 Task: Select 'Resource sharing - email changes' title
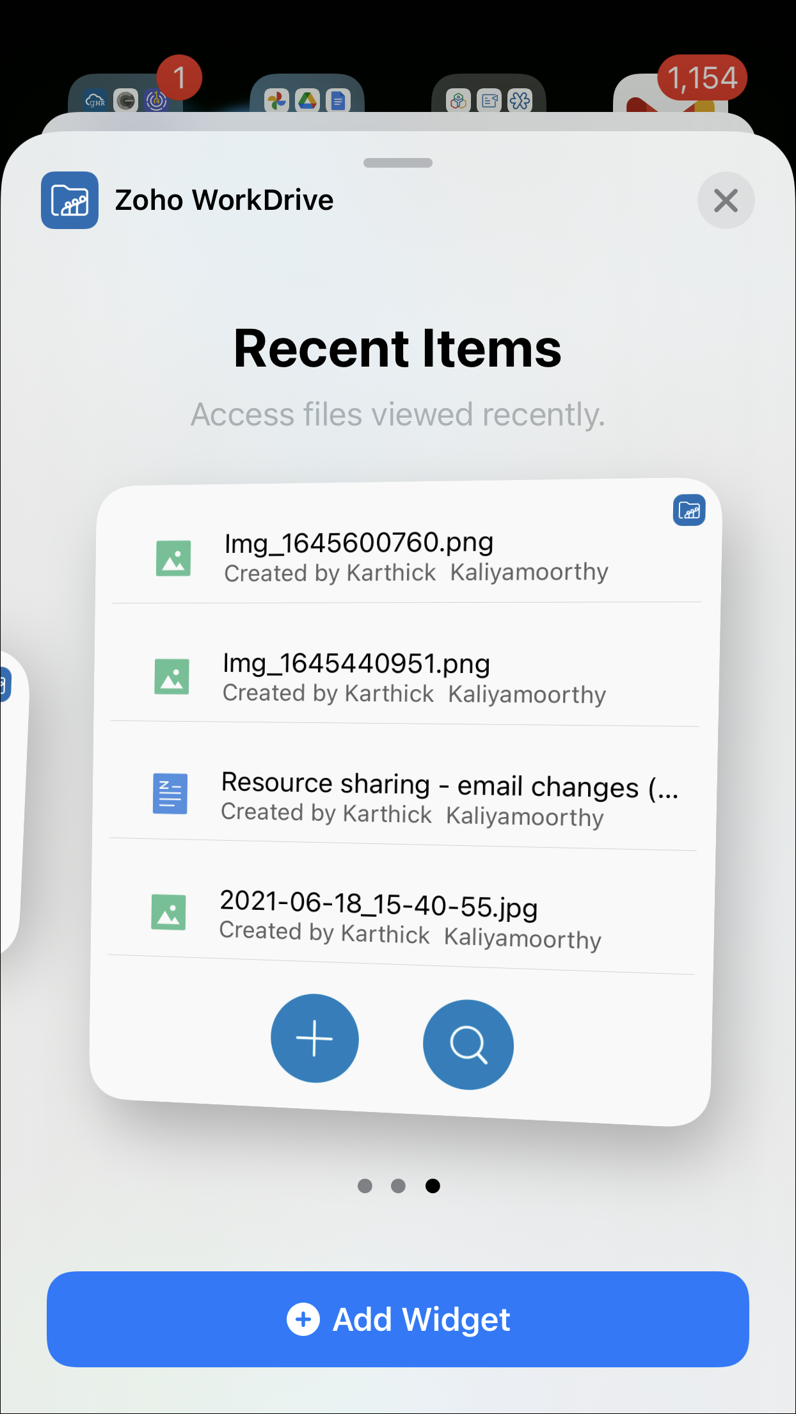[x=449, y=784]
